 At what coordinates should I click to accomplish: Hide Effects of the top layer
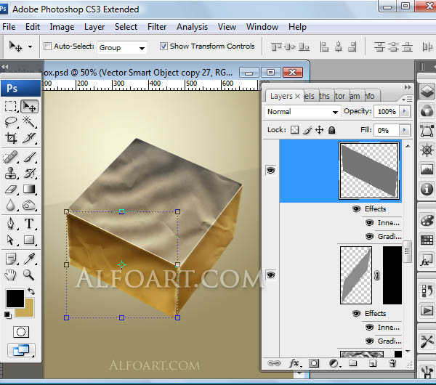point(357,209)
